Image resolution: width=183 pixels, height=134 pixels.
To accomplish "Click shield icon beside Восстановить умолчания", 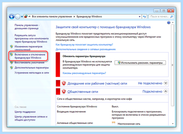I will click(12, 63).
